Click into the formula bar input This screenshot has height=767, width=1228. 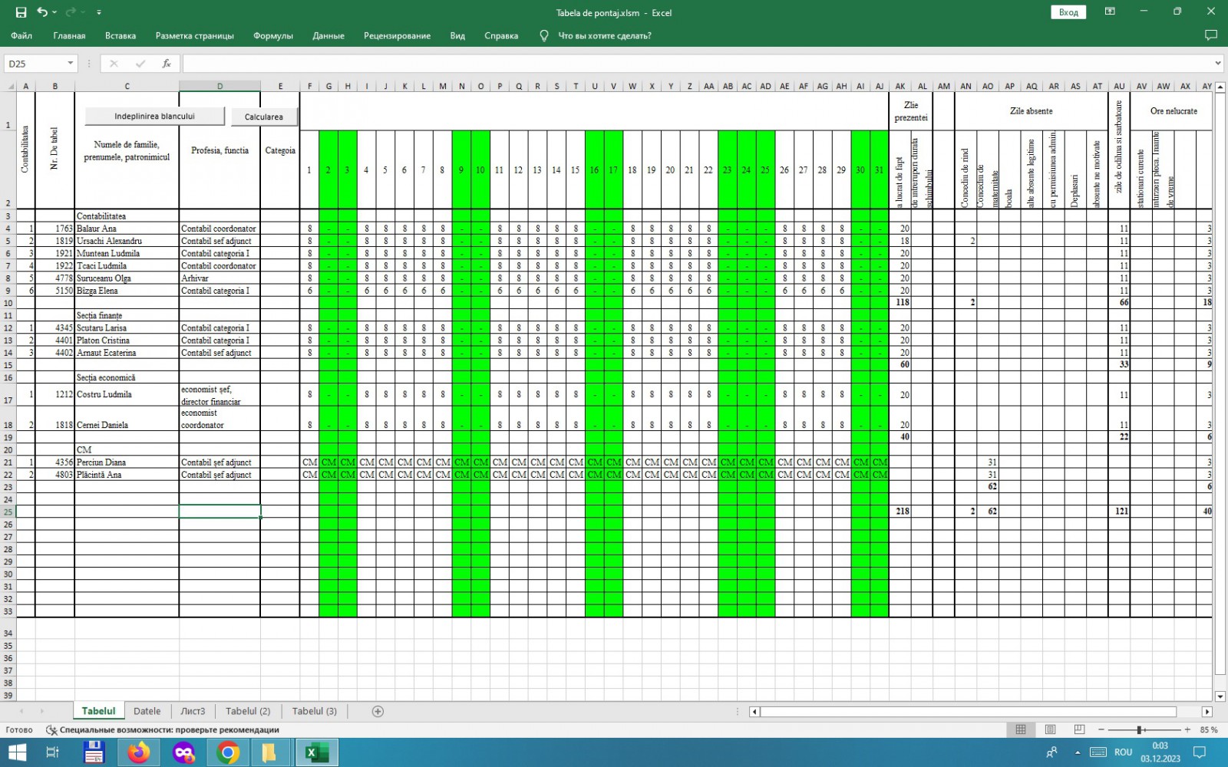[697, 64]
